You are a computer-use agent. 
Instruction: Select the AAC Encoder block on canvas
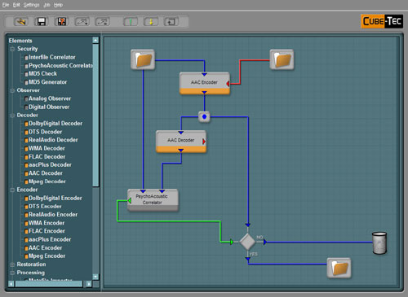click(x=205, y=83)
